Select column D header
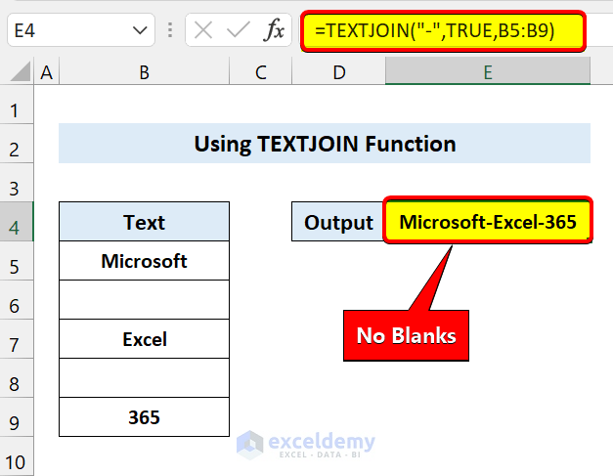Viewport: 613px width, 476px height. 338,72
